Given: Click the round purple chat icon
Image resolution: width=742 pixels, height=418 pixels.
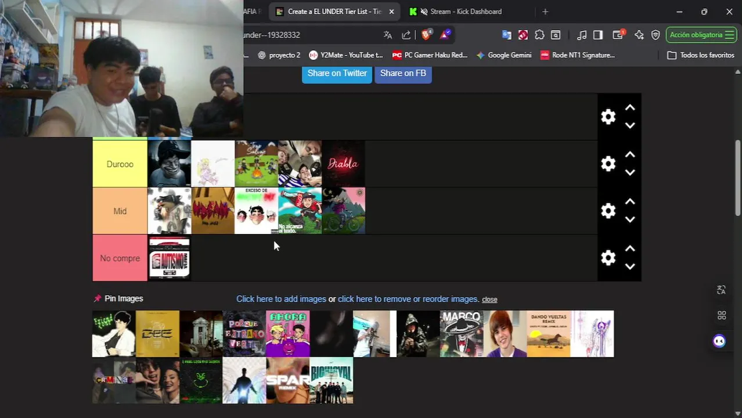Looking at the screenshot, I should pyautogui.click(x=719, y=341).
